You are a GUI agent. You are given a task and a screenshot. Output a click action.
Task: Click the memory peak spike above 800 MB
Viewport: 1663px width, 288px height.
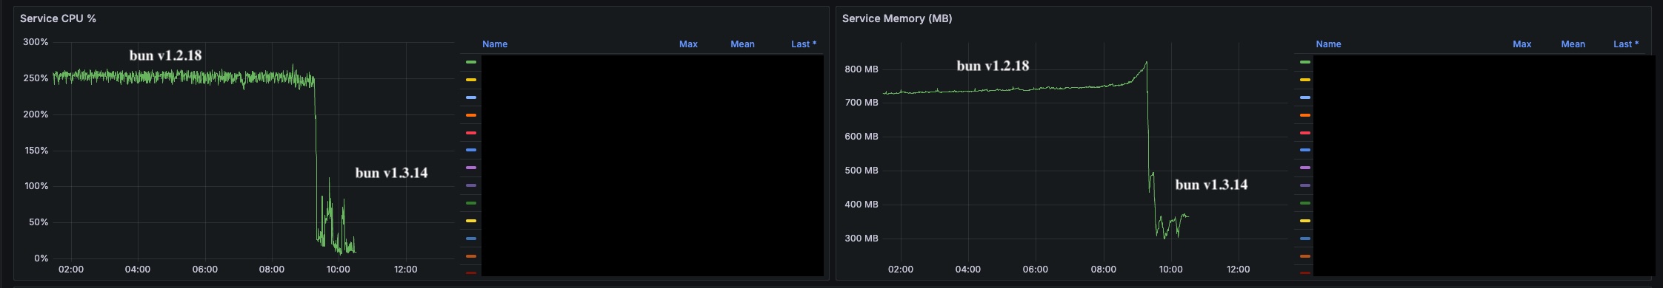pyautogui.click(x=1146, y=64)
